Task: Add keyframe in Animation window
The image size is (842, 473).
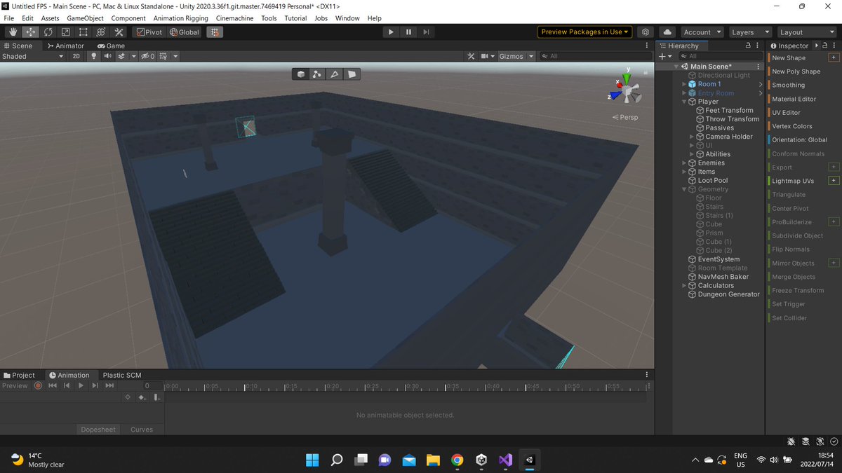Action: pos(141,397)
